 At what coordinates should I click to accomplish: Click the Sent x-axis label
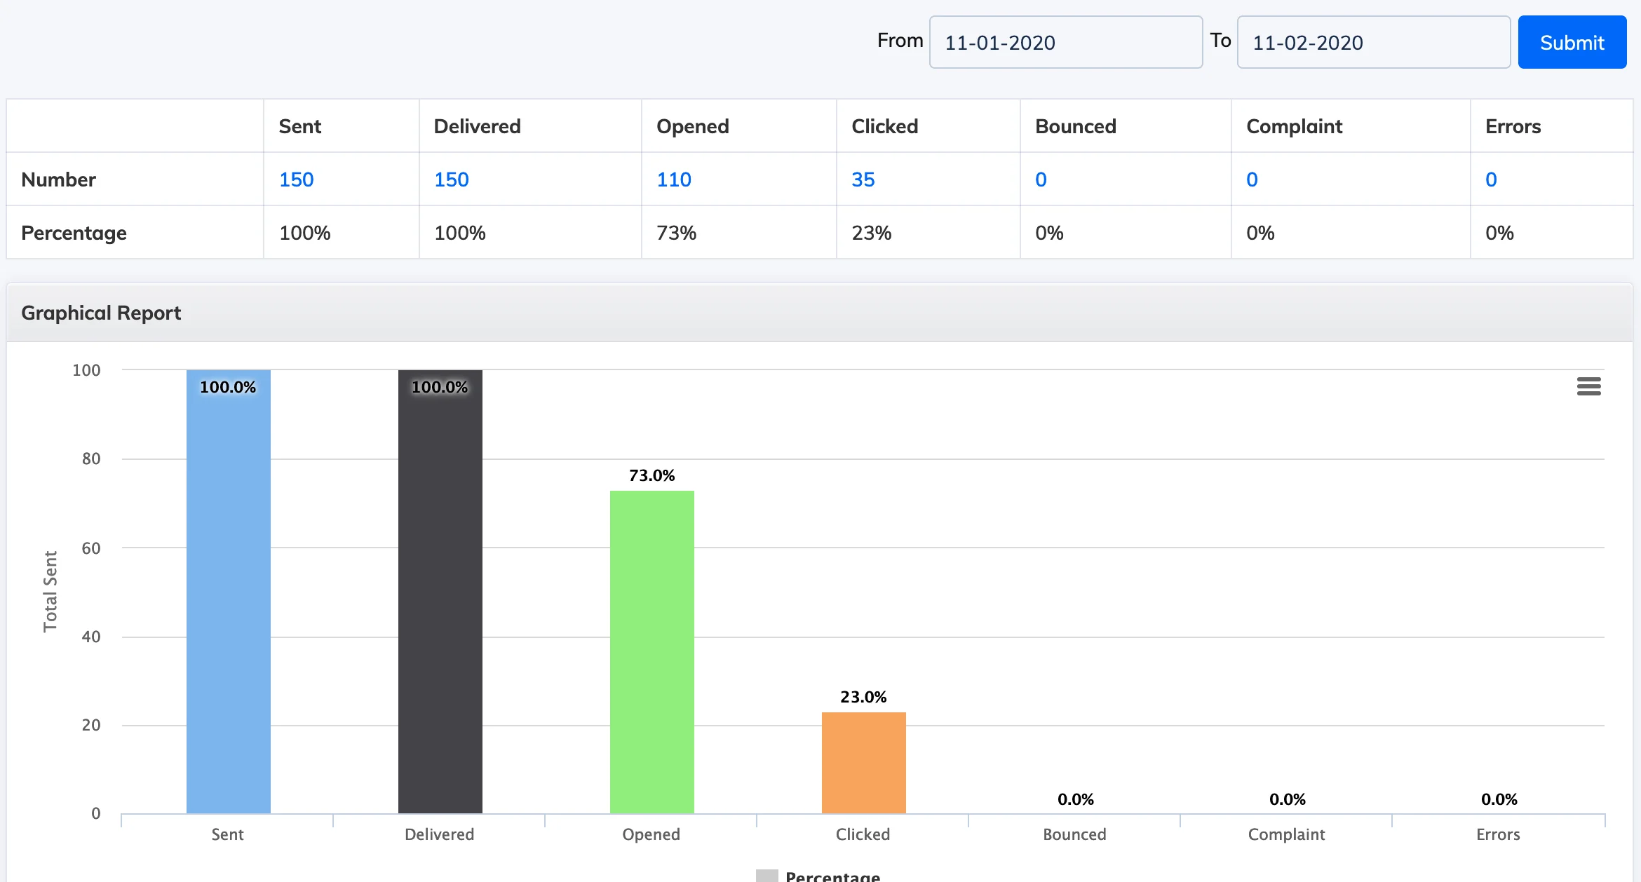coord(227,834)
